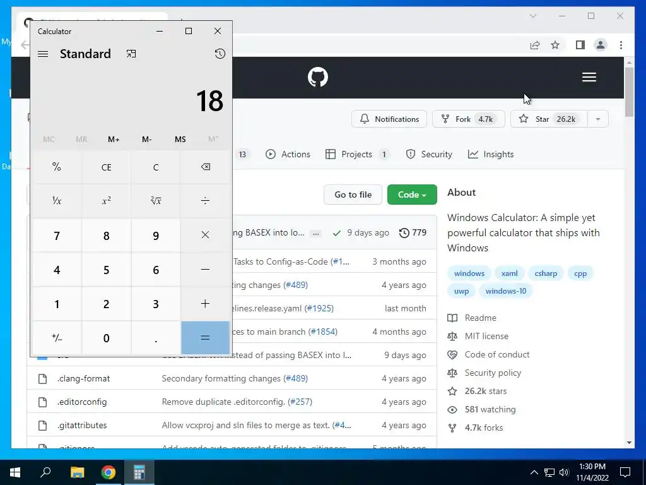The image size is (646, 485).
Task: Open the 779 commits history link
Action: coord(413,232)
